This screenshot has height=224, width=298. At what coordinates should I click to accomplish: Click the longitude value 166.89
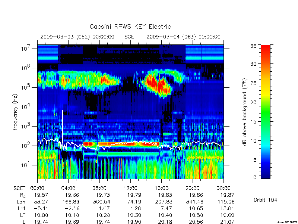pos(70,202)
